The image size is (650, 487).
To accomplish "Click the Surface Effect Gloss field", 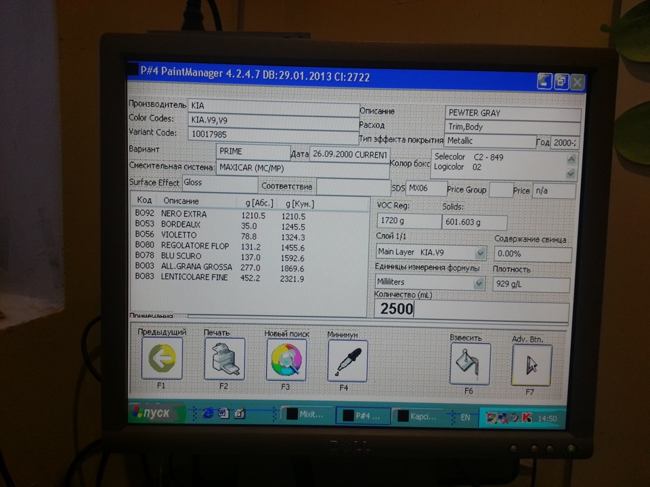I will (x=219, y=183).
